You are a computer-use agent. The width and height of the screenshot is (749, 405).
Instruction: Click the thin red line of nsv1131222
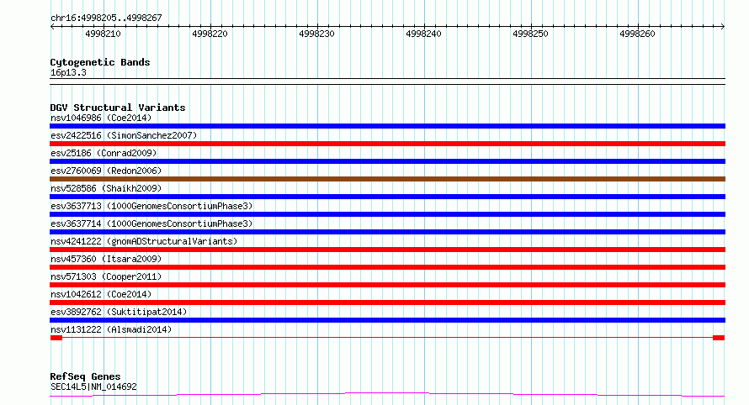tap(387, 338)
